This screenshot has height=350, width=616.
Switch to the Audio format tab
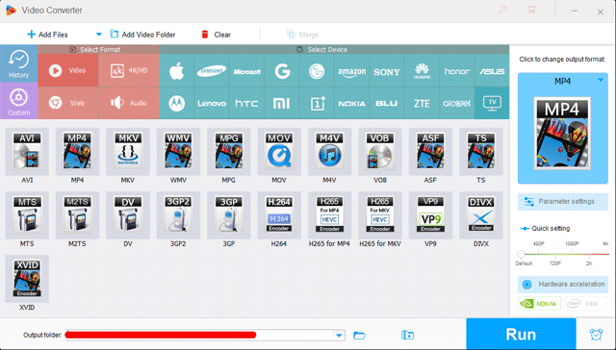click(129, 103)
